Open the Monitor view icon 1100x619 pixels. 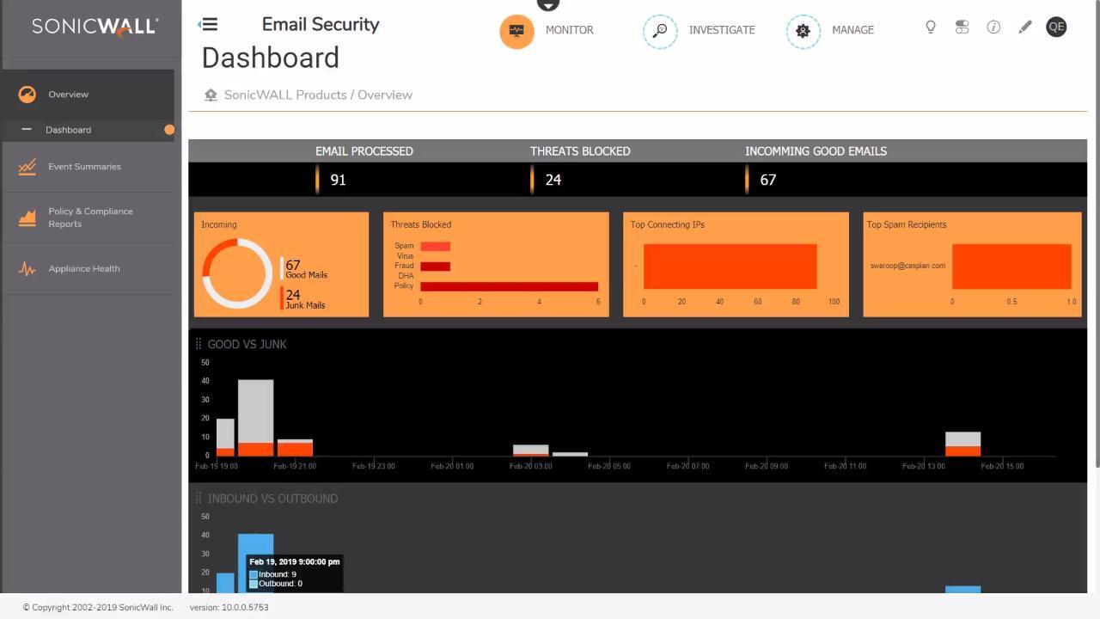[x=516, y=31]
